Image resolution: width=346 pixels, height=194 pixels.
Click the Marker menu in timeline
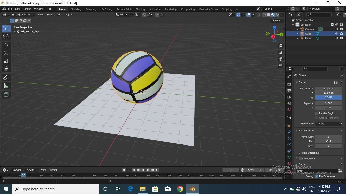tap(53, 170)
